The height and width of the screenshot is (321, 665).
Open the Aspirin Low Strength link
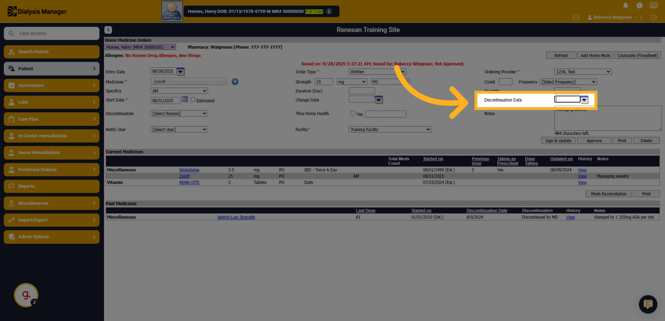pos(236,217)
